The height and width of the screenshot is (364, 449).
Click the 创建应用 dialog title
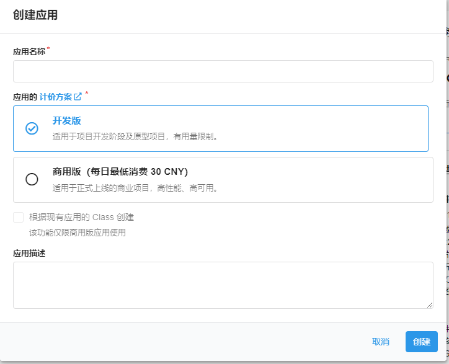point(35,15)
